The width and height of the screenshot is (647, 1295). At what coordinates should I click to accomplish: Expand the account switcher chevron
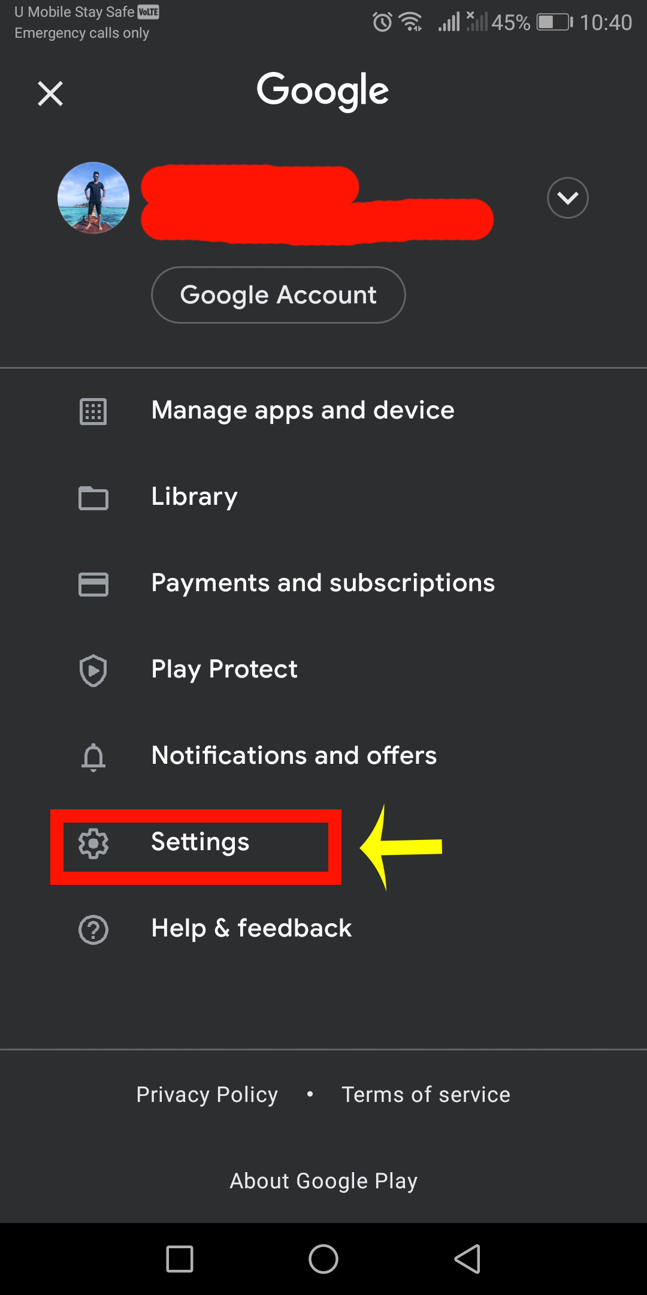[x=567, y=198]
